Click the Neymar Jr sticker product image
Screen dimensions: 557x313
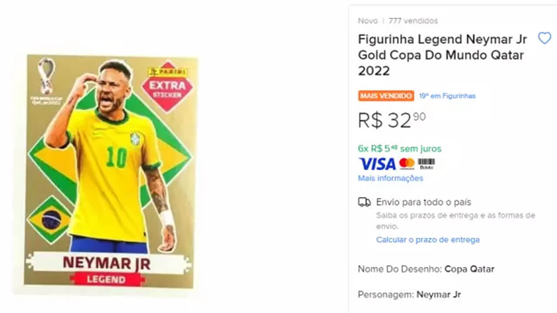click(x=109, y=170)
